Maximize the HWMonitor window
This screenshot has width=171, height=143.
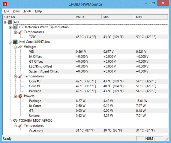tap(153, 3)
